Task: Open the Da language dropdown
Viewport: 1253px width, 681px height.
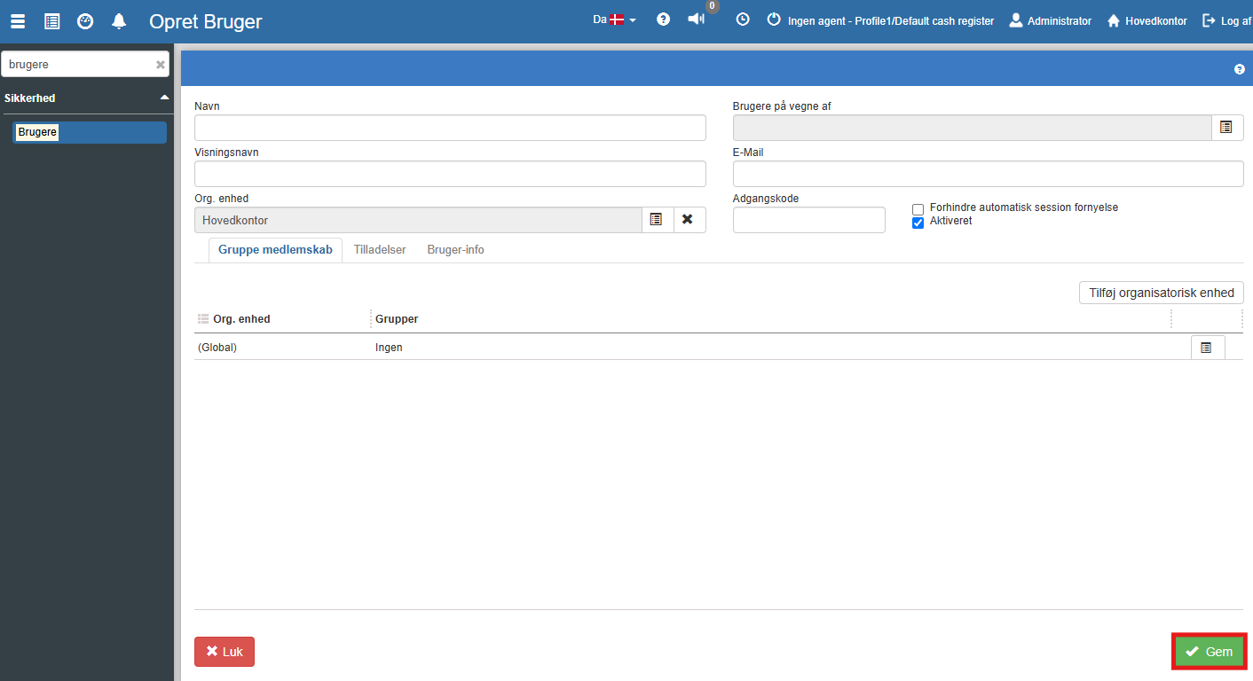Action: [614, 20]
